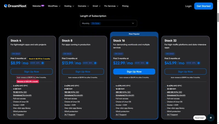Sign up for the Stack 4 plan

pyautogui.click(x=31, y=72)
